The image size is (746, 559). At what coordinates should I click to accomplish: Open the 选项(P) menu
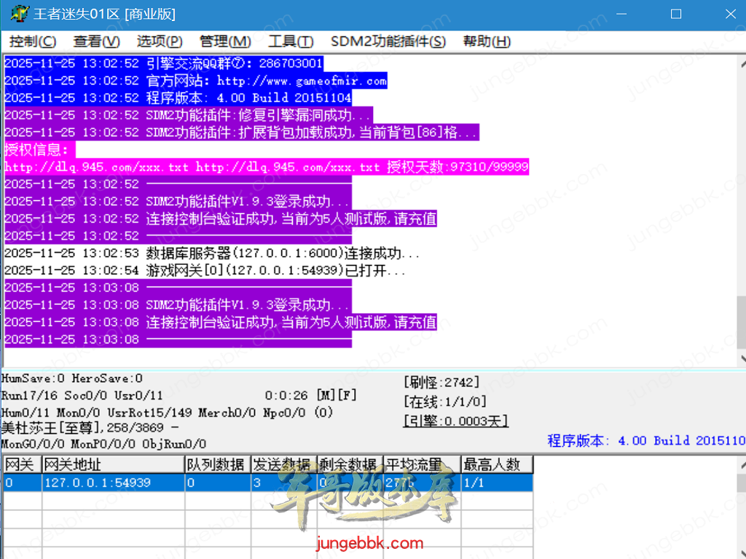point(160,41)
